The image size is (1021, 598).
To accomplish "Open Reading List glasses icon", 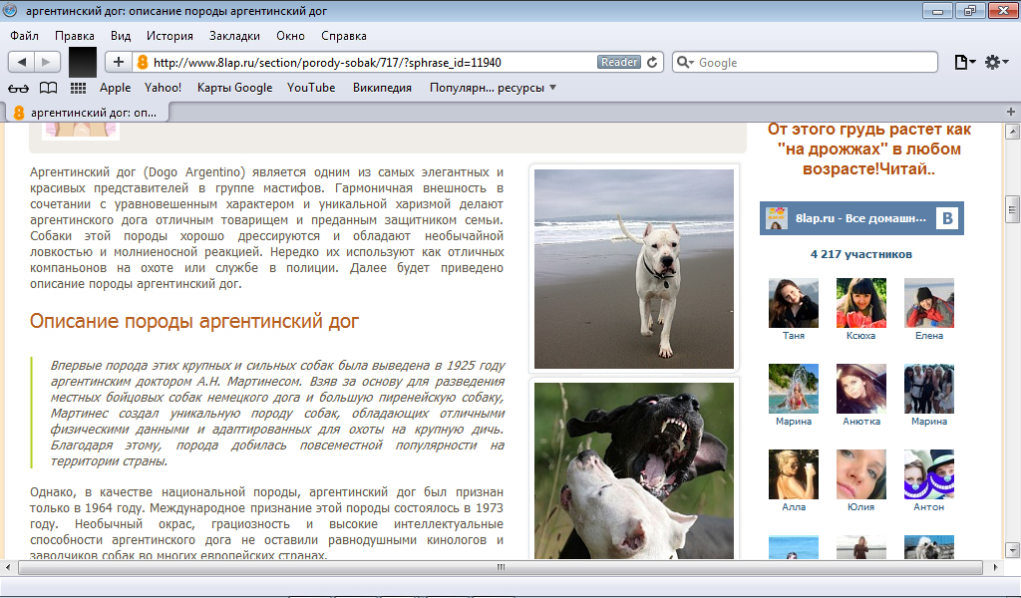I will coord(18,88).
